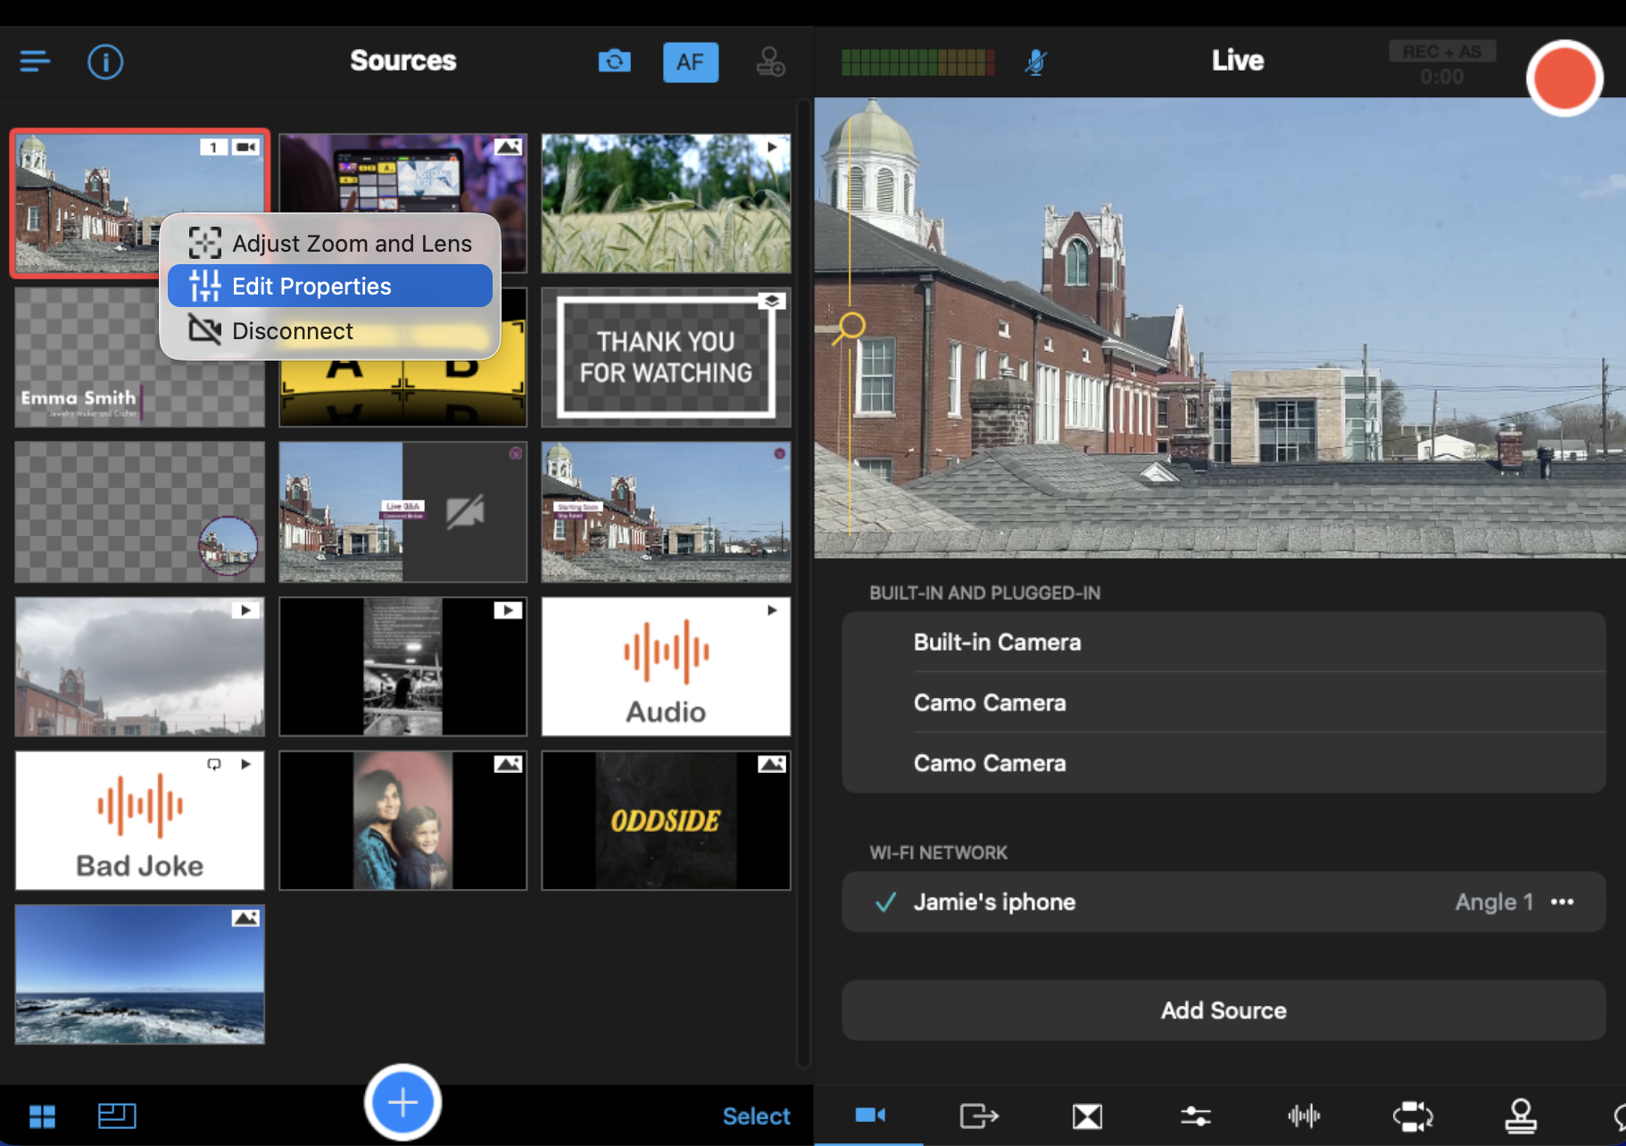Open the audio waveform tab
Screen dimensions: 1626x1146
pyautogui.click(x=1304, y=1116)
